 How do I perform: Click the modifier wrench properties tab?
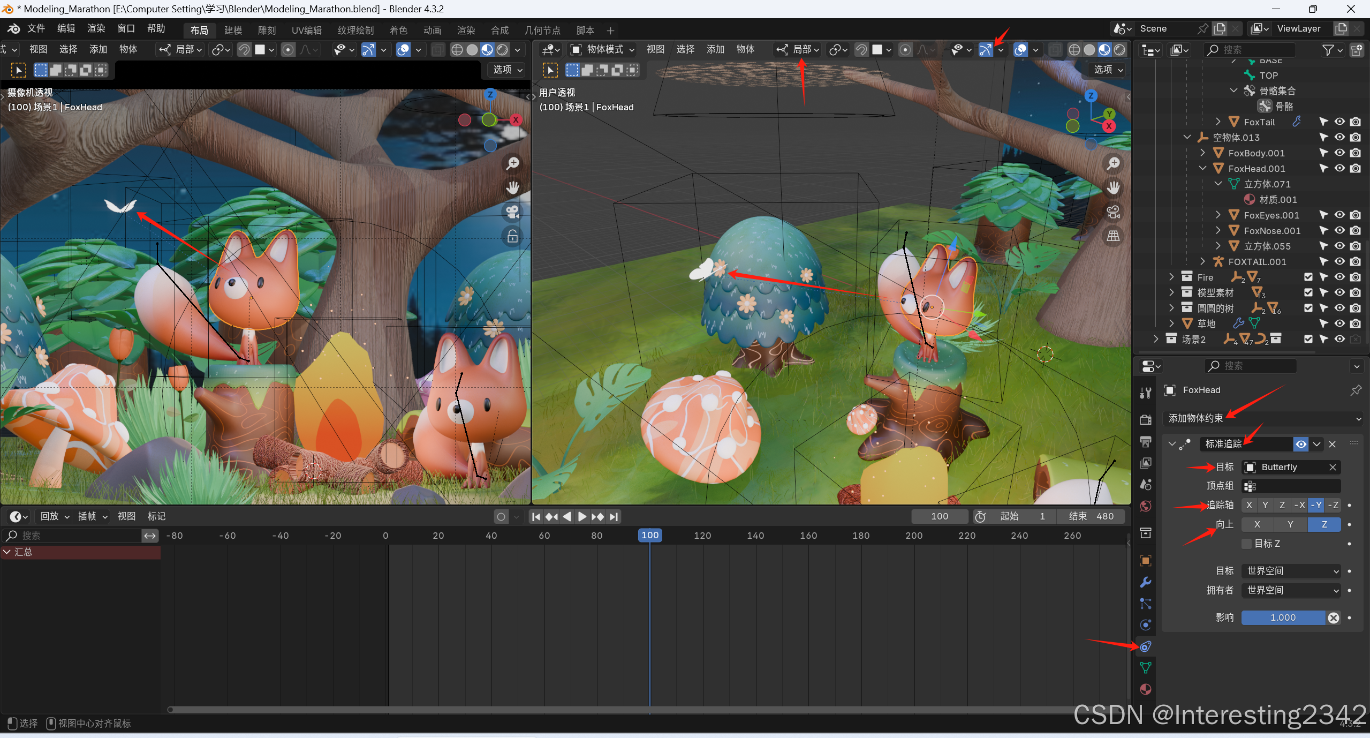pos(1145,582)
